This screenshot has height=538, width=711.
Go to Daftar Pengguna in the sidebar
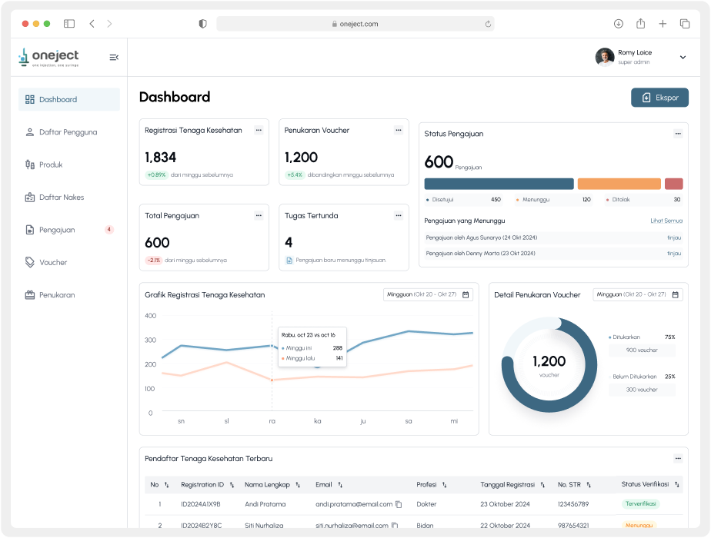69,132
